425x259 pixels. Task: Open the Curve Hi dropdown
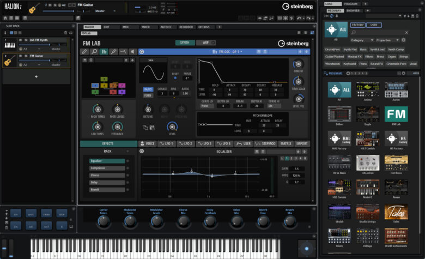[x=274, y=106]
